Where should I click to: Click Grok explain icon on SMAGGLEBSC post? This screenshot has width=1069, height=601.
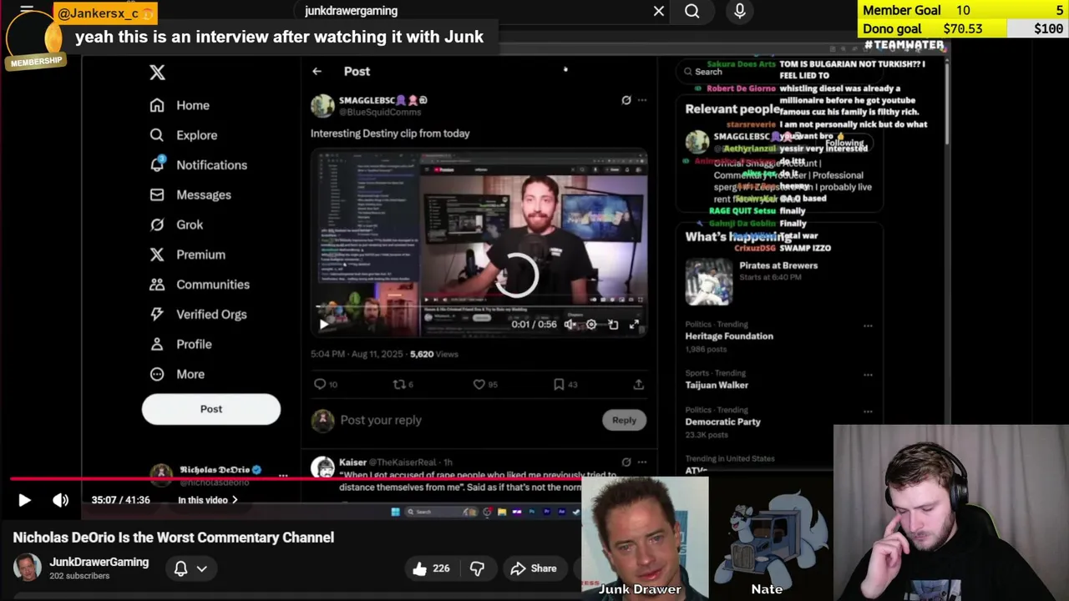[x=626, y=100]
